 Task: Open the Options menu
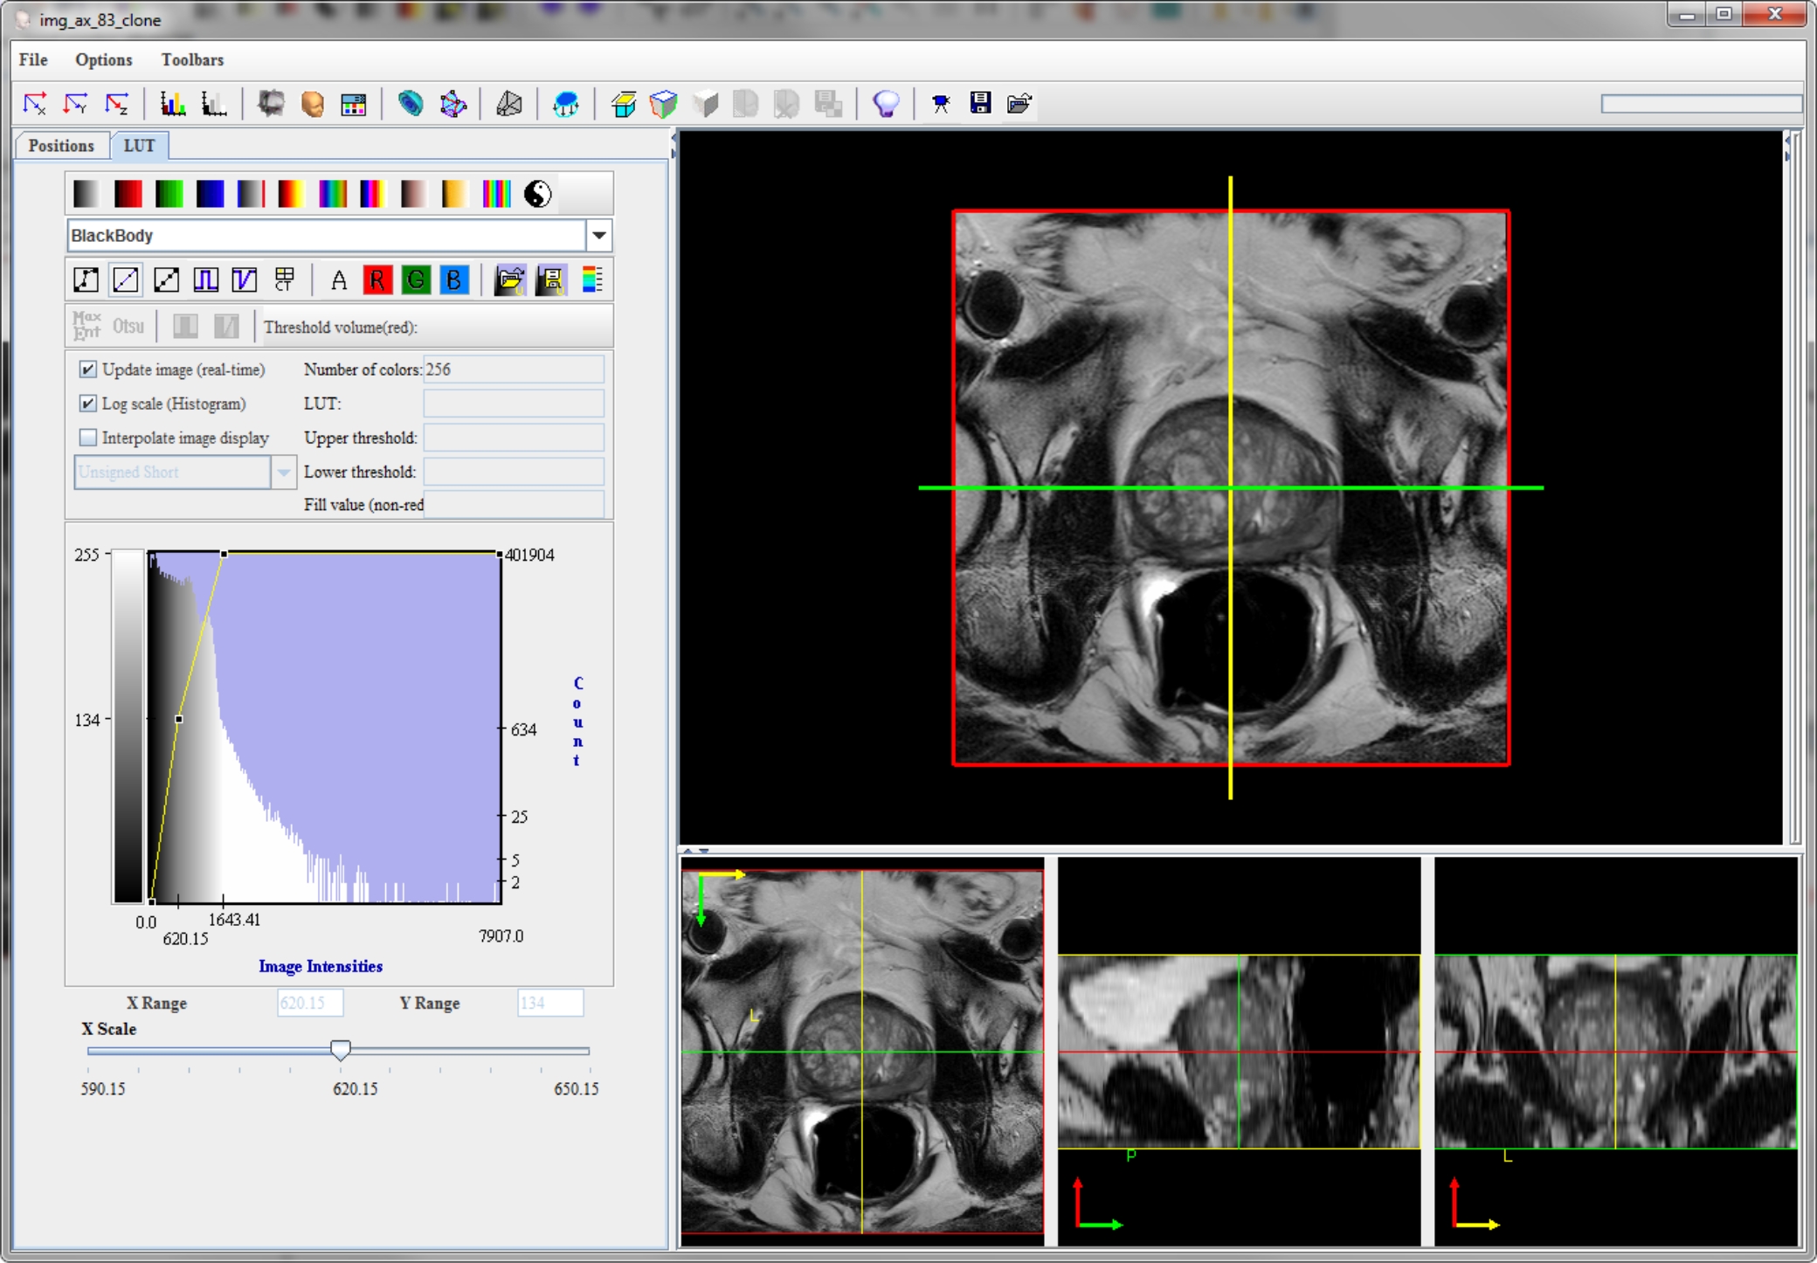coord(103,59)
